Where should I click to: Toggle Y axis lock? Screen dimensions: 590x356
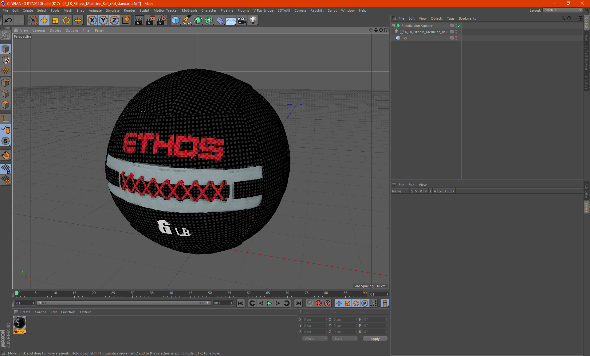[103, 21]
